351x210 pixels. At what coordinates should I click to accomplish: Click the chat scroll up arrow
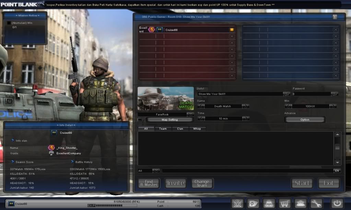point(337,134)
